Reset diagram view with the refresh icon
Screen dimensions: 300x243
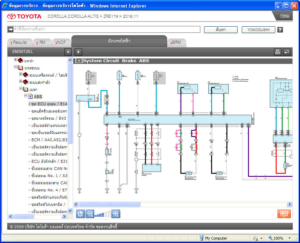pos(80,214)
